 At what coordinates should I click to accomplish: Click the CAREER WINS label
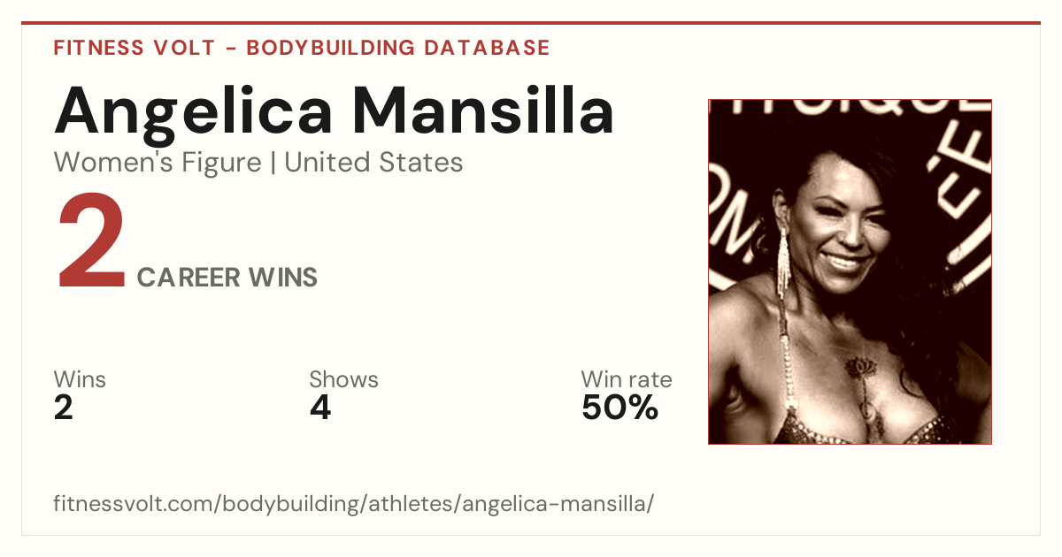point(227,278)
